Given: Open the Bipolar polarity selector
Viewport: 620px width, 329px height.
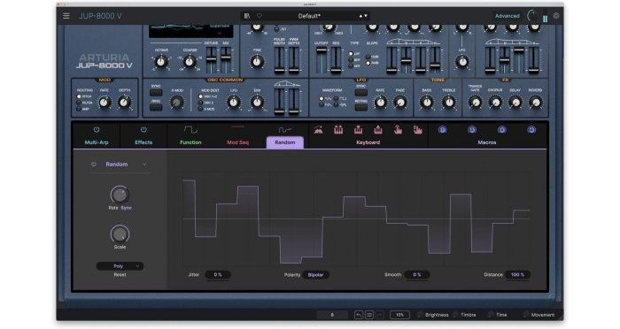Looking at the screenshot, I should pos(315,275).
